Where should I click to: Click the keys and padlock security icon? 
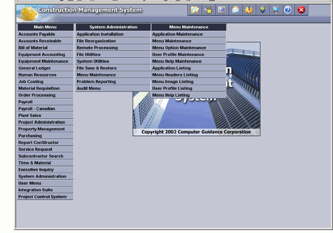208,10
